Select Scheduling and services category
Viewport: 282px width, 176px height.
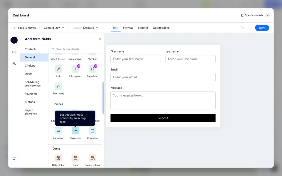click(34, 84)
